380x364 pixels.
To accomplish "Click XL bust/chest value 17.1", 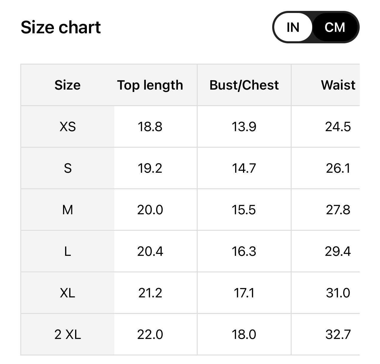I will pyautogui.click(x=244, y=293).
